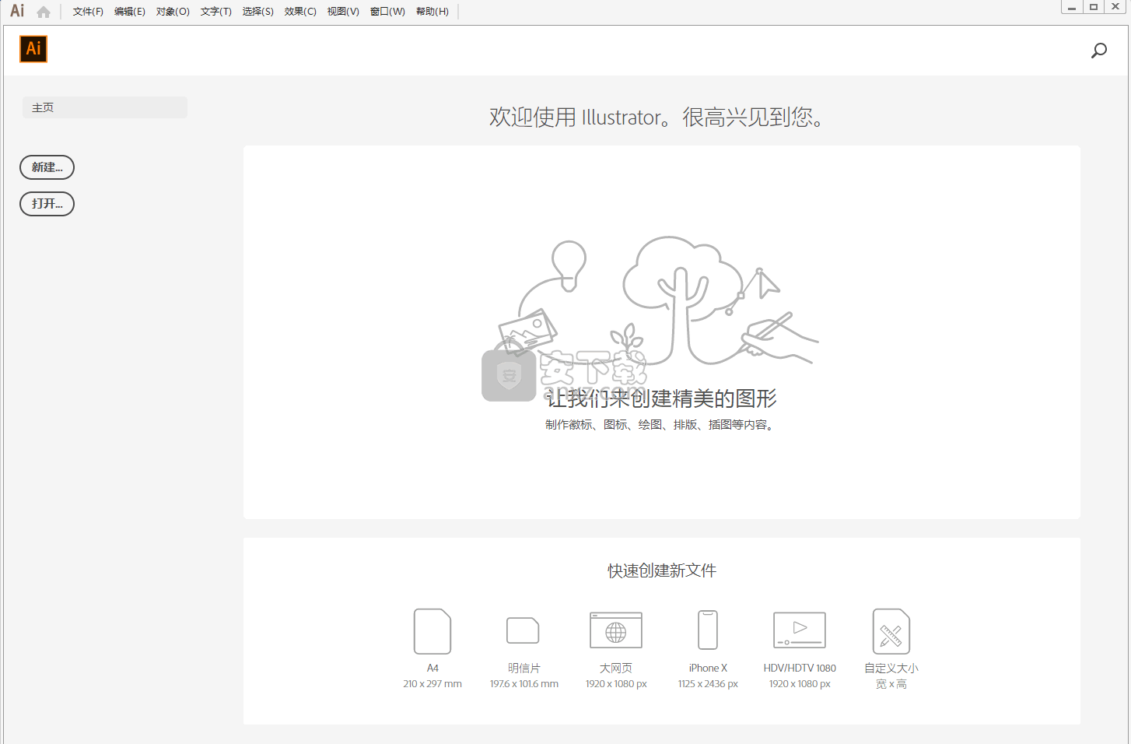Image resolution: width=1131 pixels, height=744 pixels.
Task: Select the HDV/HDTV 1080 preset icon
Action: tap(800, 630)
